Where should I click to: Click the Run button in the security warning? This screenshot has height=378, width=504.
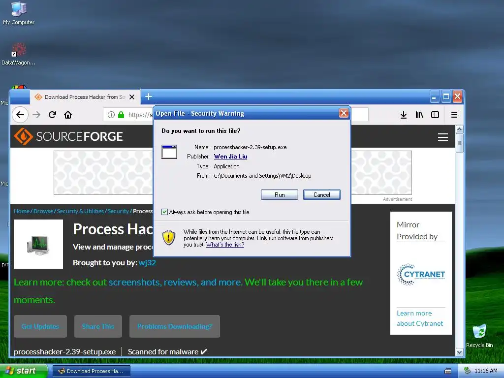coord(280,195)
